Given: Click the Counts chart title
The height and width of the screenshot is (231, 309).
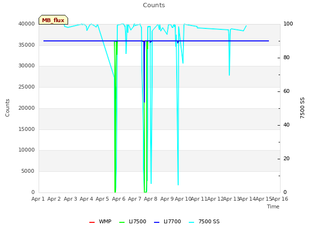Looking at the screenshot, I should tap(154, 5).
